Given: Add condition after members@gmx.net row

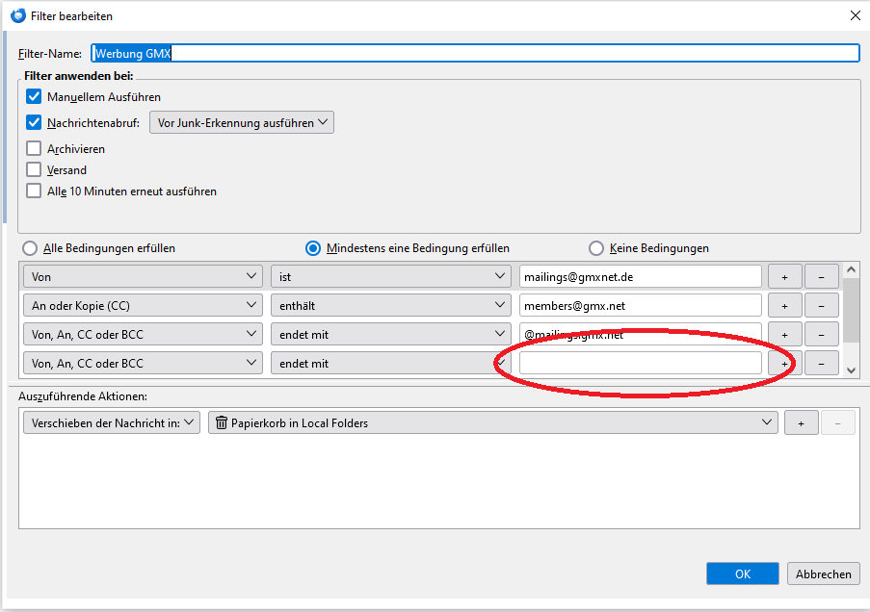Looking at the screenshot, I should (x=784, y=305).
